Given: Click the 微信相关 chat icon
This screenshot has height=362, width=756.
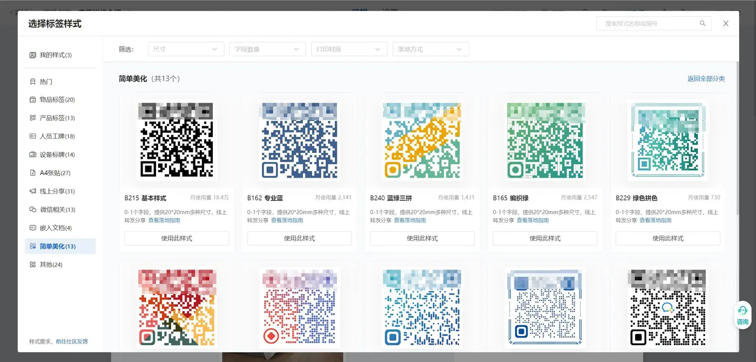Looking at the screenshot, I should coord(33,210).
